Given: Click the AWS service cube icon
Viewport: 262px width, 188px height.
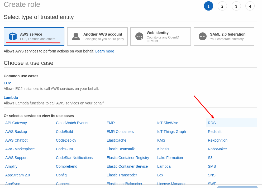Looking at the screenshot, I should pos(13,36).
